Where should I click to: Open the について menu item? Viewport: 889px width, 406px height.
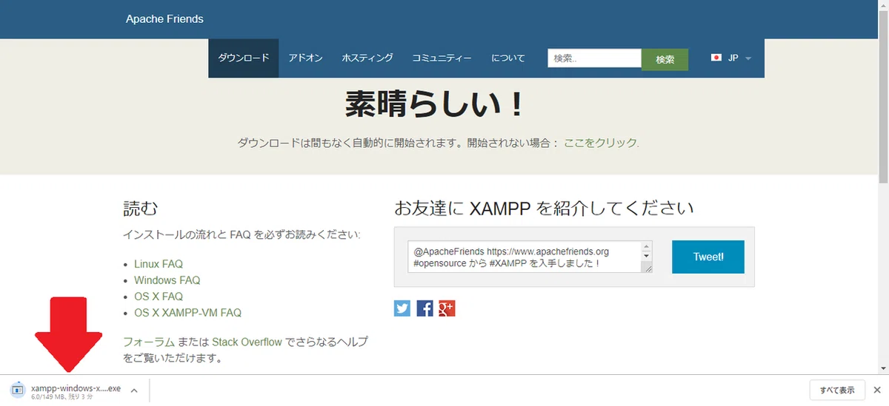(x=508, y=58)
